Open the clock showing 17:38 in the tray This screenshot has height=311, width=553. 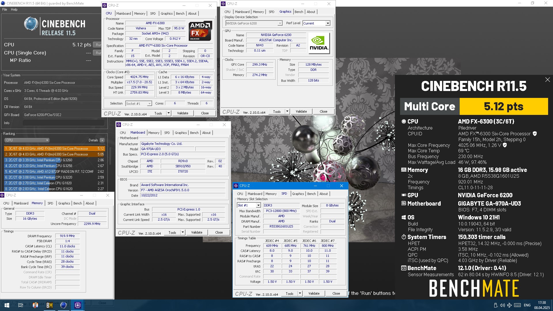542,305
